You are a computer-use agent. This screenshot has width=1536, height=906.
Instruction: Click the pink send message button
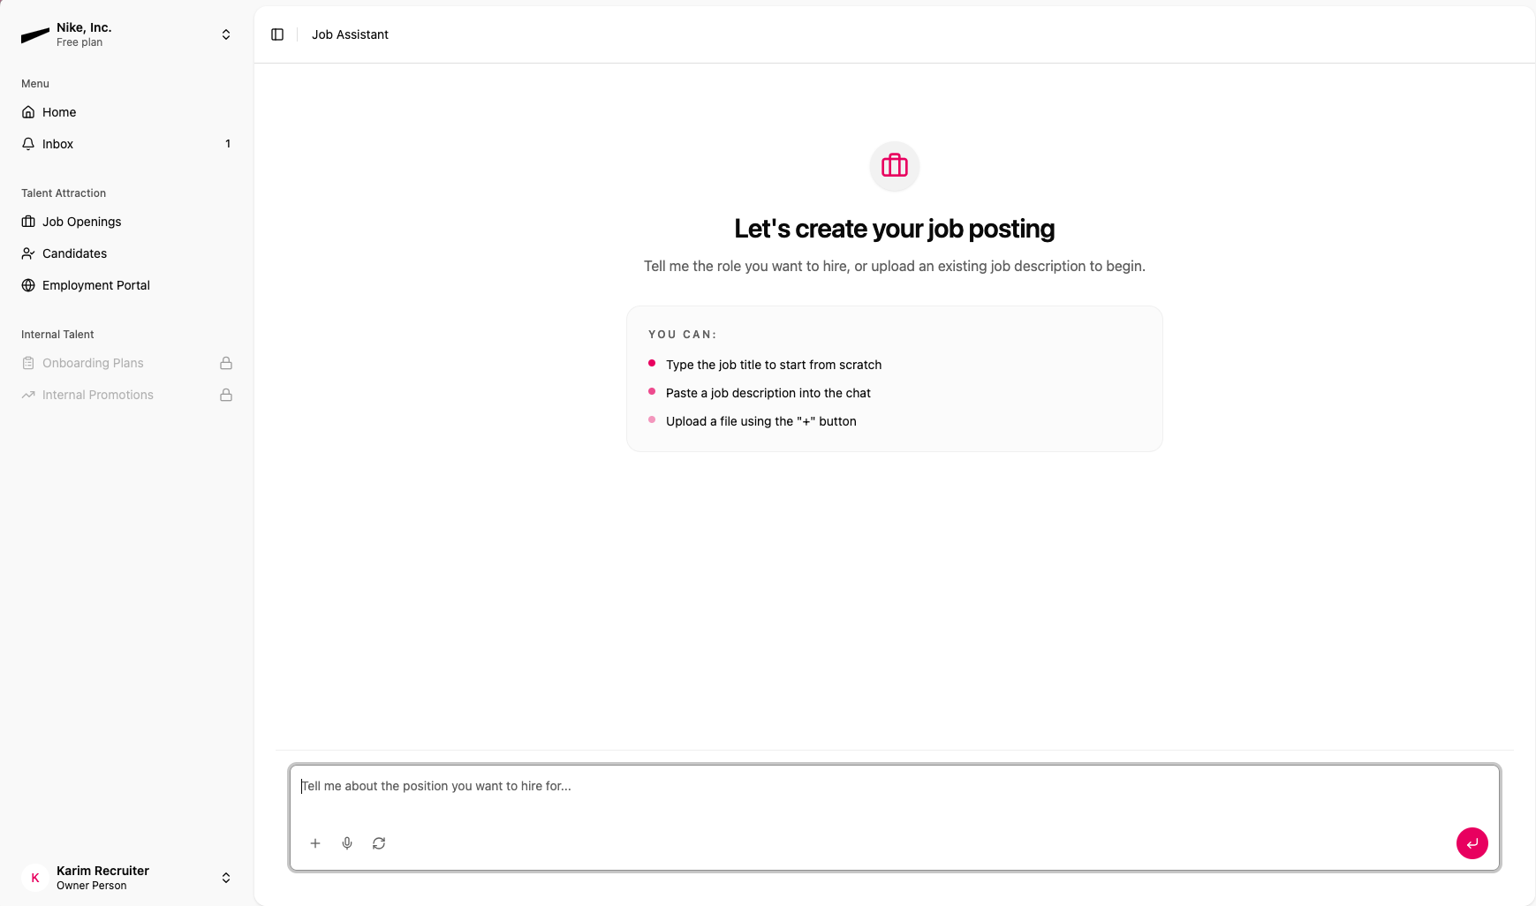[1472, 843]
